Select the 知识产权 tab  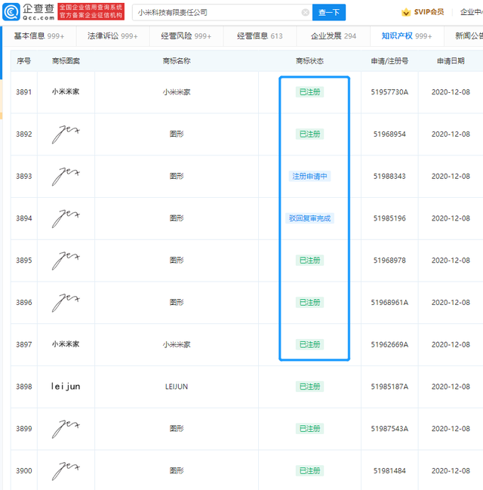[x=407, y=36]
